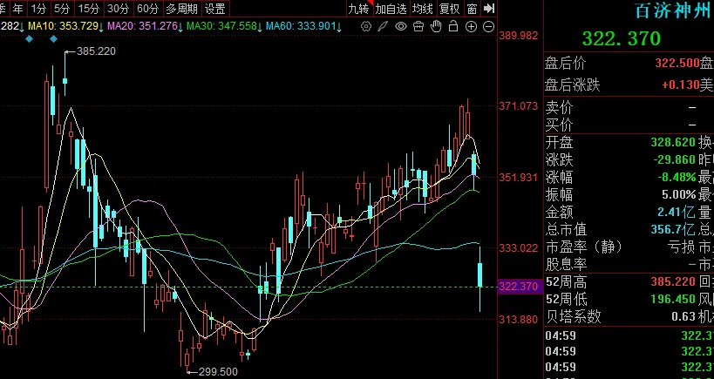
Task: Click the 百济神州 stock name title
Action: pos(672,11)
